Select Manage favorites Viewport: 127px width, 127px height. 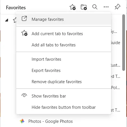(x=64, y=19)
